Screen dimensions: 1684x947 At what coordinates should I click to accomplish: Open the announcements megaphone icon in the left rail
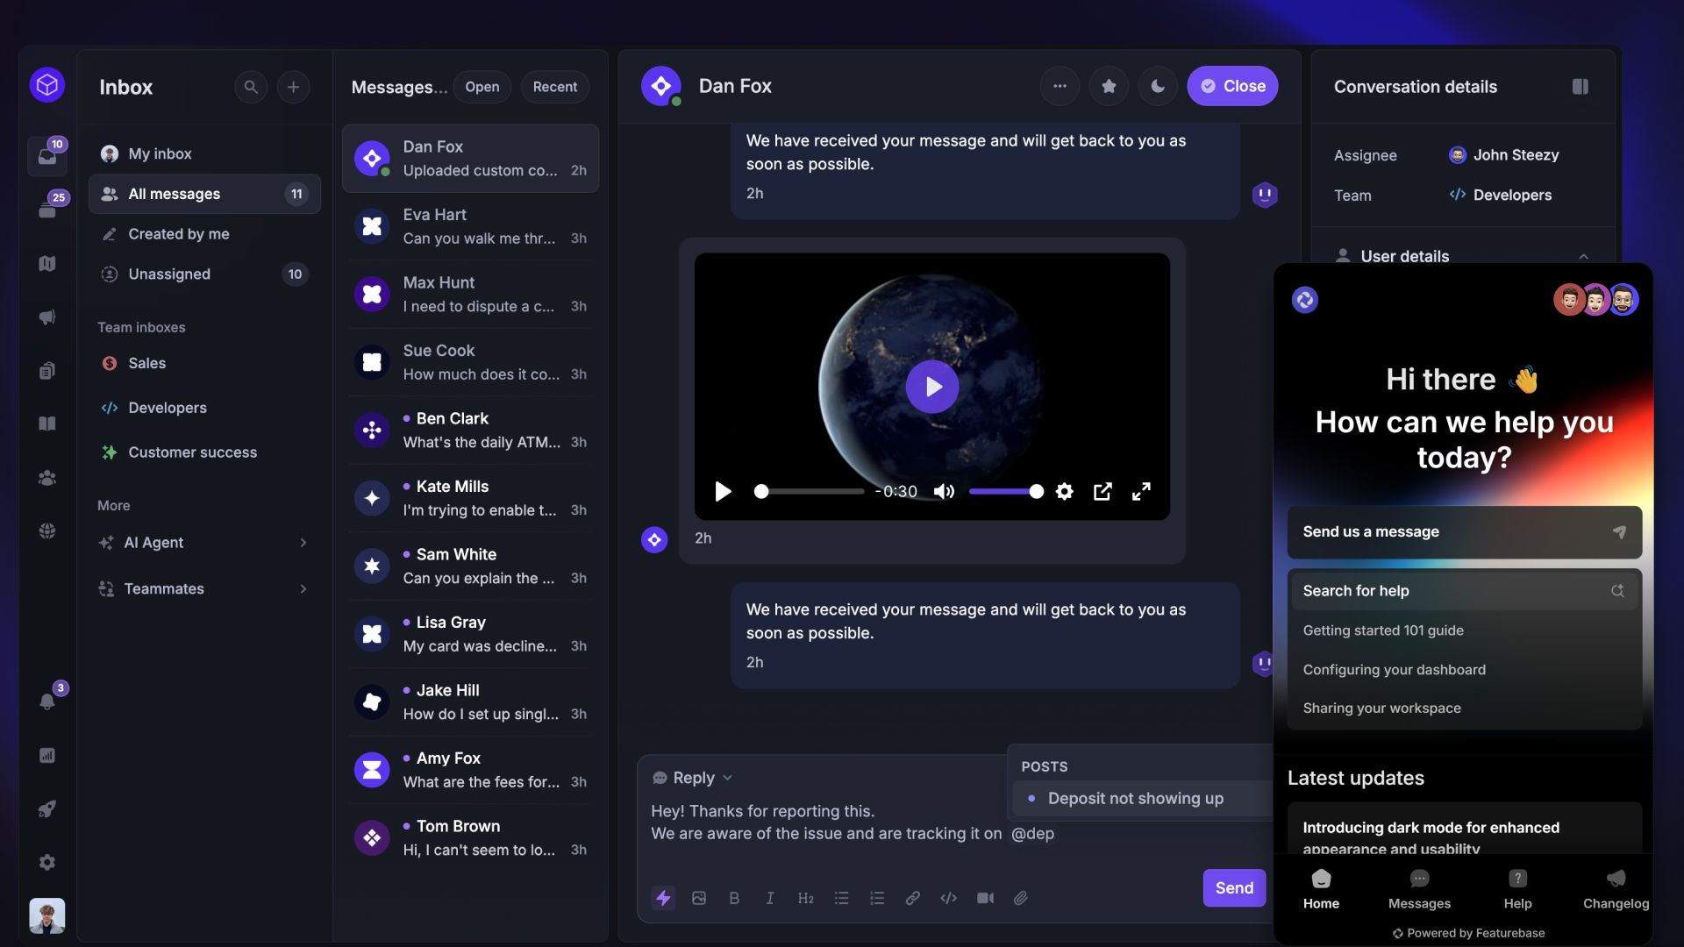(46, 317)
